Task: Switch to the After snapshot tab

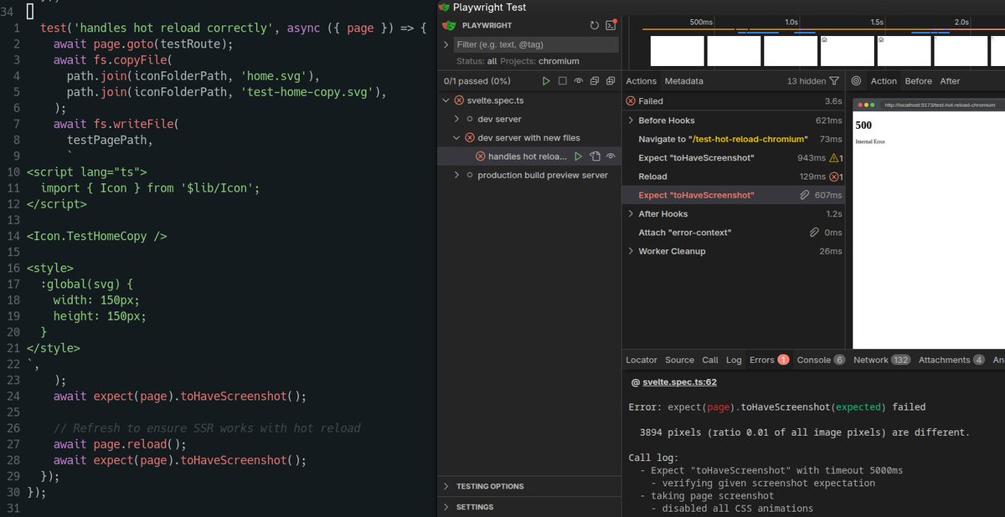Action: (x=950, y=81)
